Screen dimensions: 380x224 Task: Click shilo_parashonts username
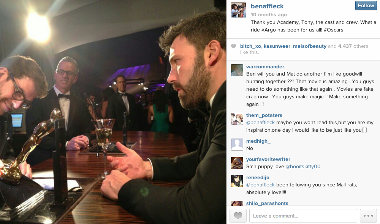click(267, 203)
